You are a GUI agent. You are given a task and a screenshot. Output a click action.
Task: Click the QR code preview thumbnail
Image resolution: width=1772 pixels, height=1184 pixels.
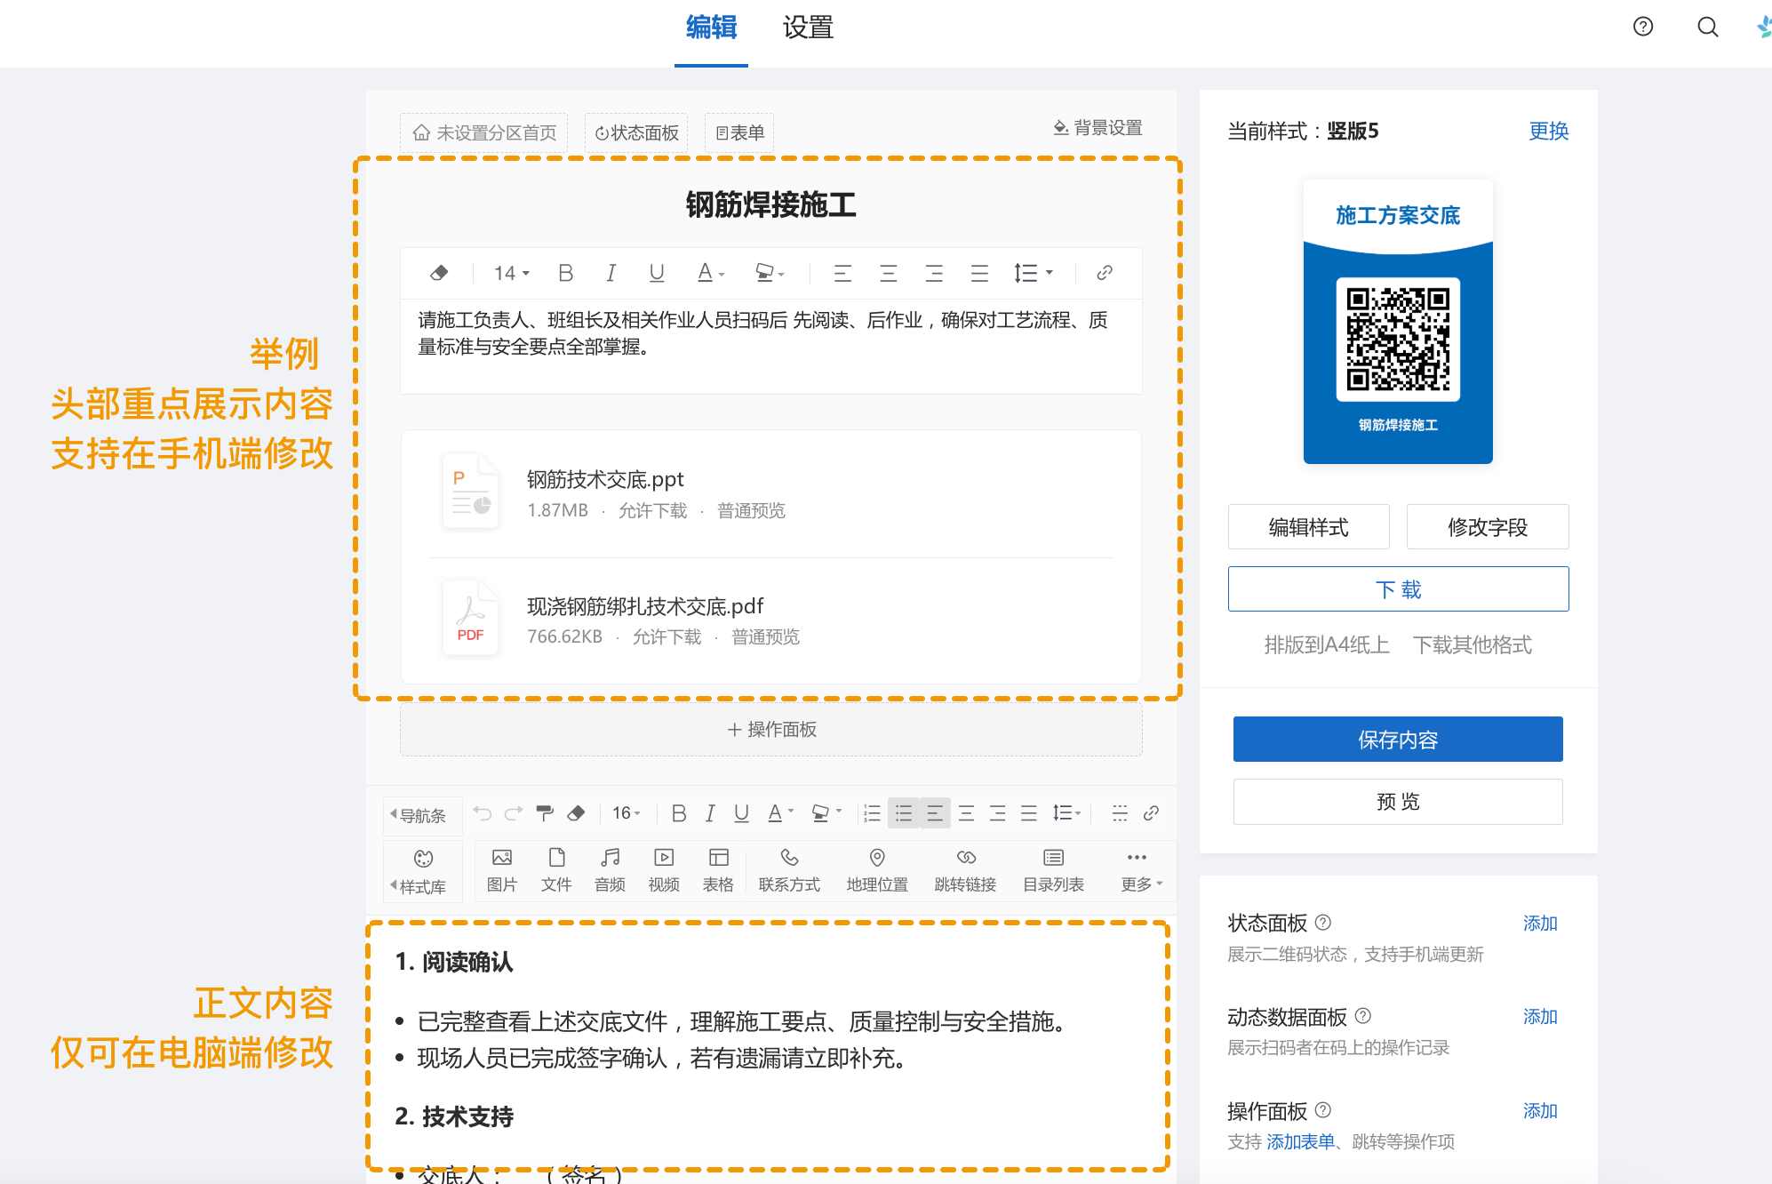click(1398, 322)
